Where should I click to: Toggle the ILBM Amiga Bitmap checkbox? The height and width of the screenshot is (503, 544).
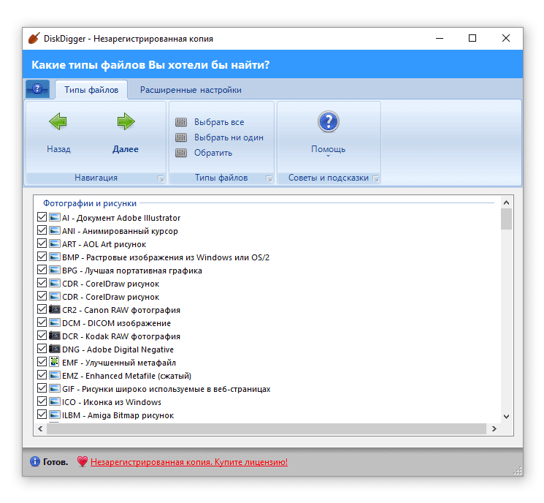pyautogui.click(x=42, y=415)
